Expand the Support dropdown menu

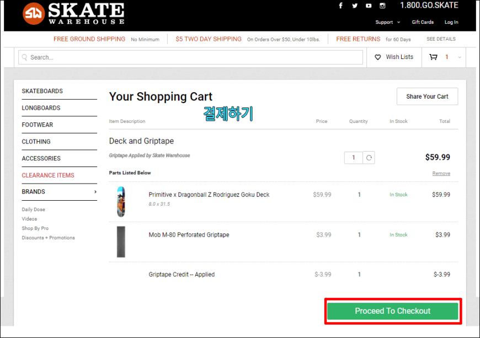point(387,22)
